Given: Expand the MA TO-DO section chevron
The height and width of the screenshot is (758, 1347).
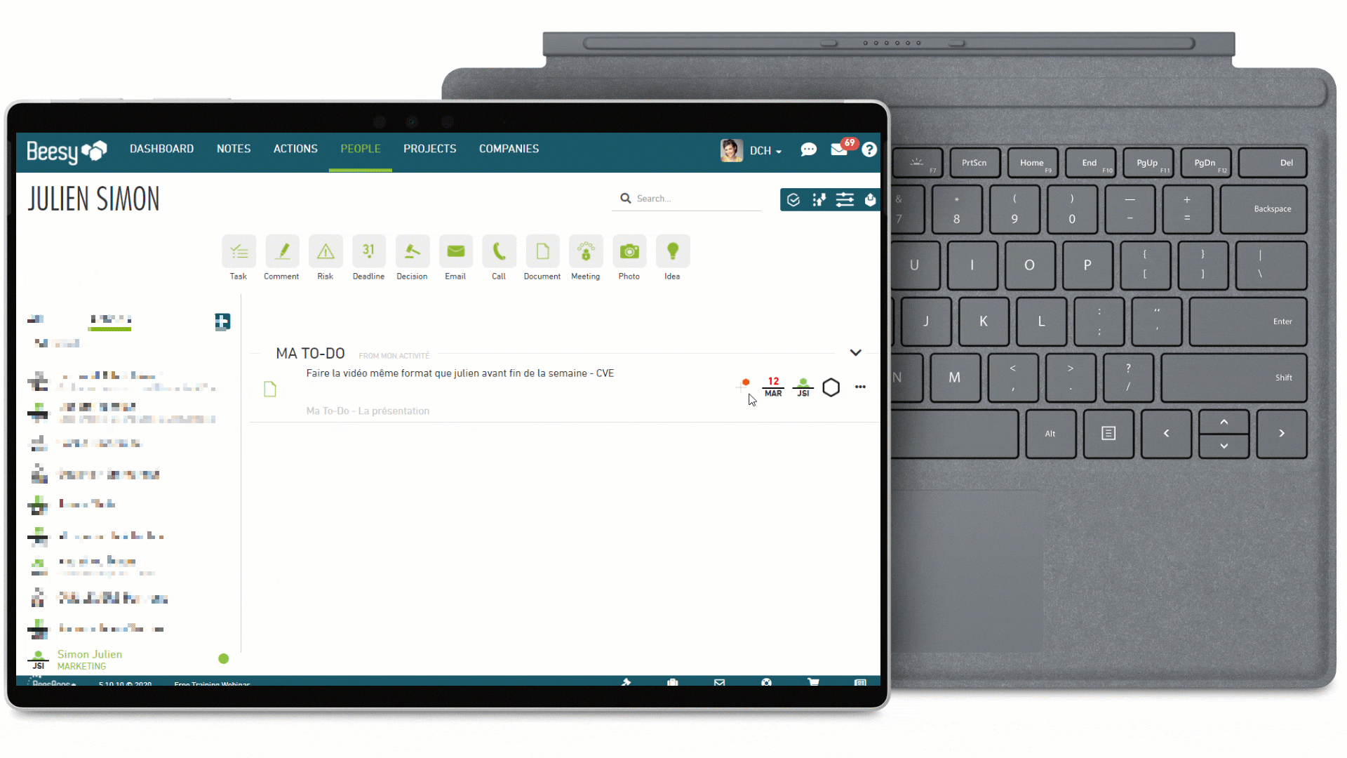Looking at the screenshot, I should (x=855, y=352).
